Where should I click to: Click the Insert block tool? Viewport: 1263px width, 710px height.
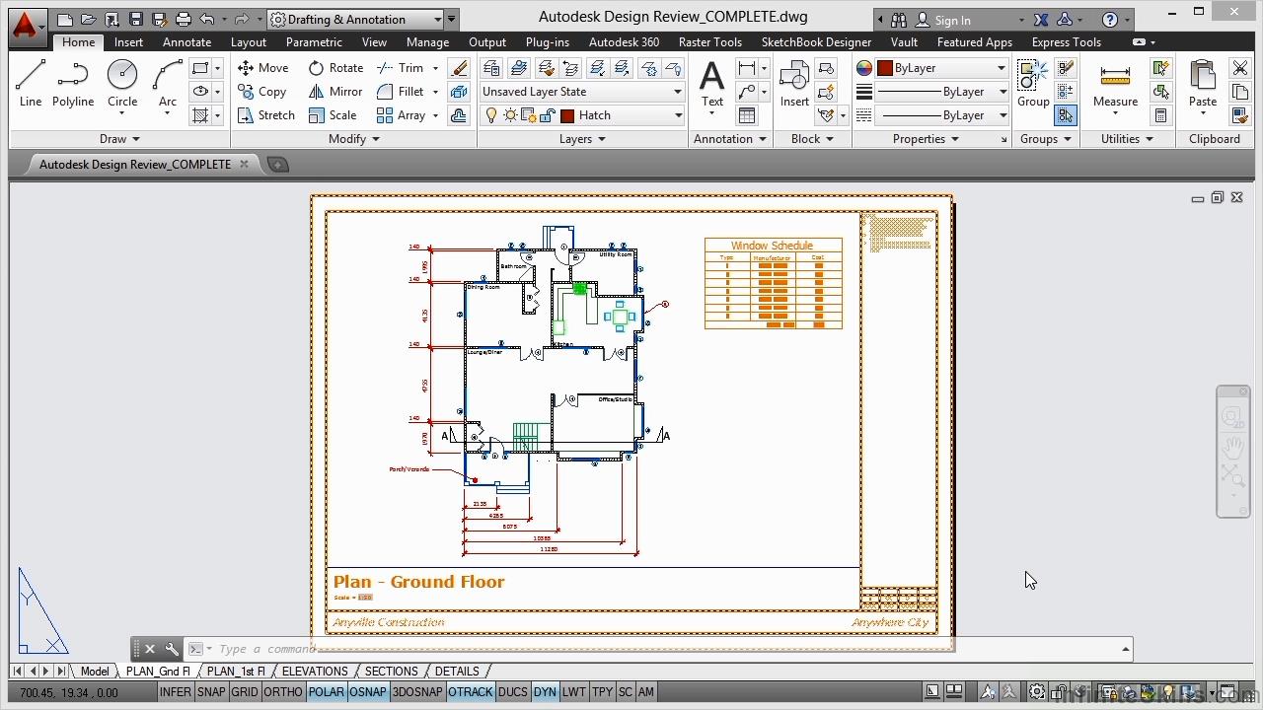pos(794,84)
